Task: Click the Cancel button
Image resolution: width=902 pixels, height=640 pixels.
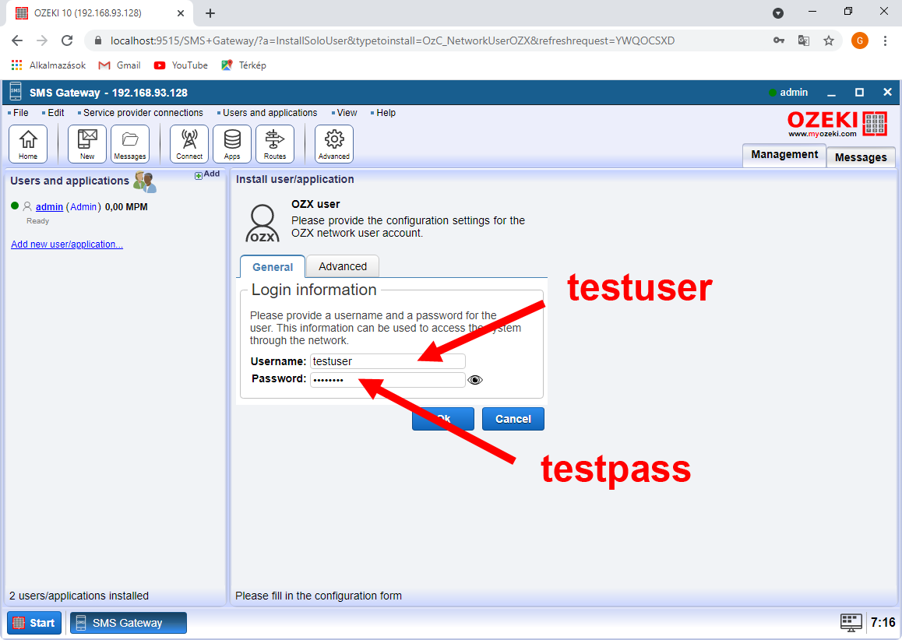Action: [x=513, y=419]
